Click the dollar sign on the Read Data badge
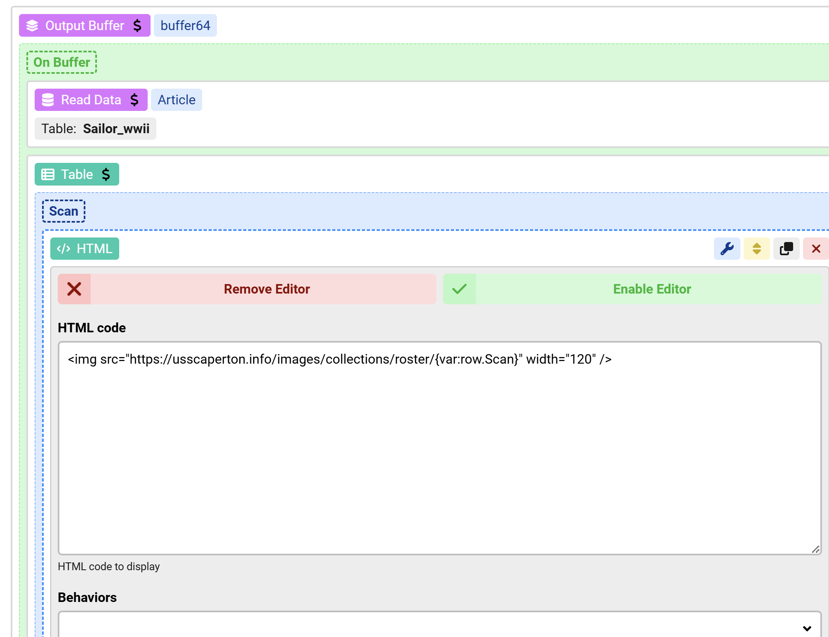The image size is (829, 637). click(134, 99)
